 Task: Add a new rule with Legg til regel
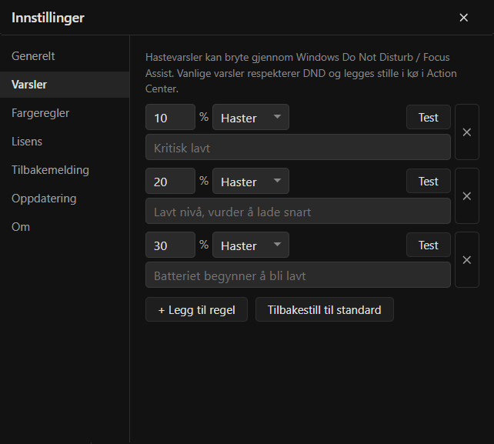[196, 309]
